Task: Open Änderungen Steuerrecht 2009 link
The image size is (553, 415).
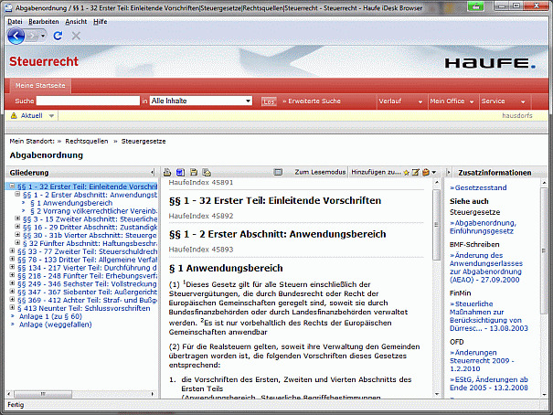Action: (482, 361)
